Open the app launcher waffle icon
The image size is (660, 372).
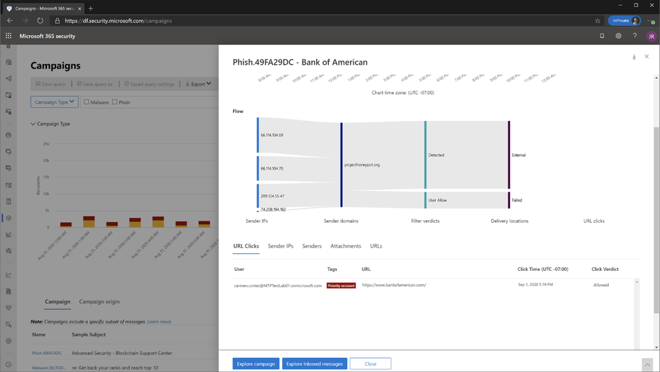9,36
